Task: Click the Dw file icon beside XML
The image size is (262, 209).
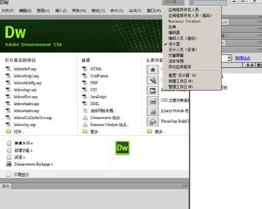Action: [85, 103]
